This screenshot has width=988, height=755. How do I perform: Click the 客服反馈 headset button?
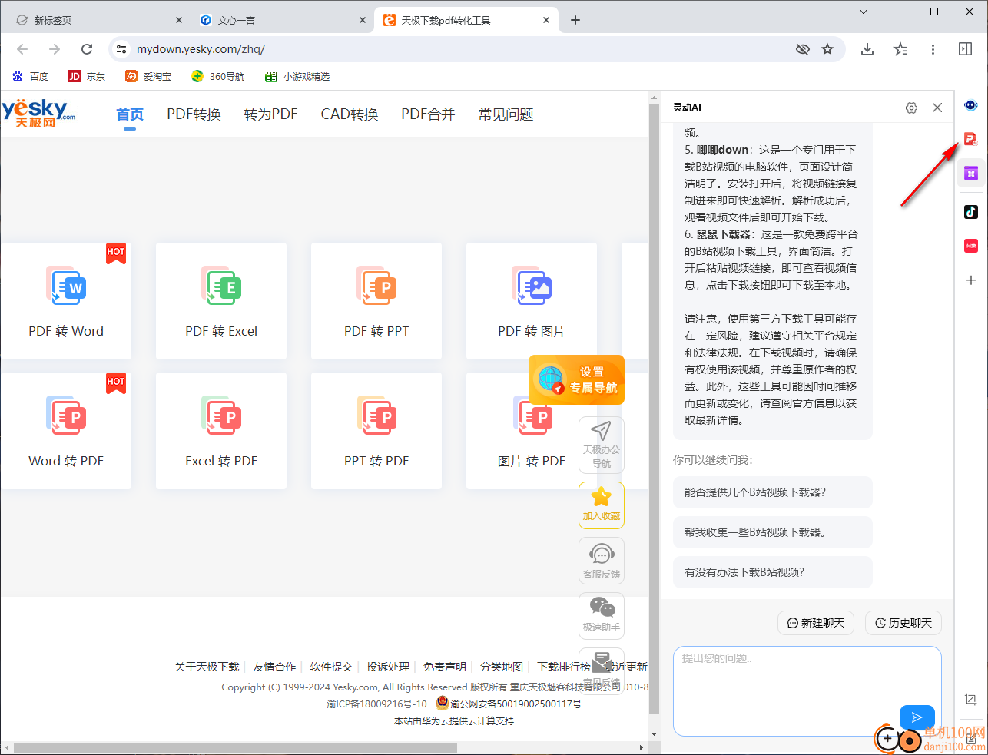[x=601, y=560]
